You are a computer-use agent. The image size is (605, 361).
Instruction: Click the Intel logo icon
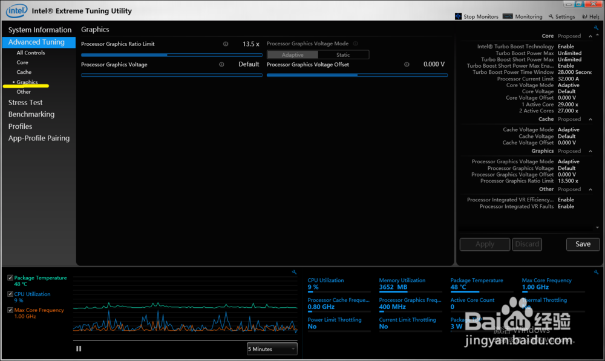pyautogui.click(x=16, y=10)
